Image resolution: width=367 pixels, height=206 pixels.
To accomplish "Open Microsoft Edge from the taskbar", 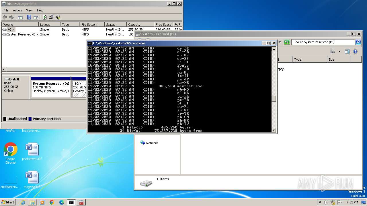I will point(62,202).
